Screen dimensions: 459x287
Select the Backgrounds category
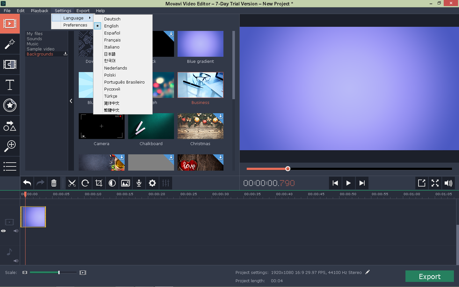(40, 54)
